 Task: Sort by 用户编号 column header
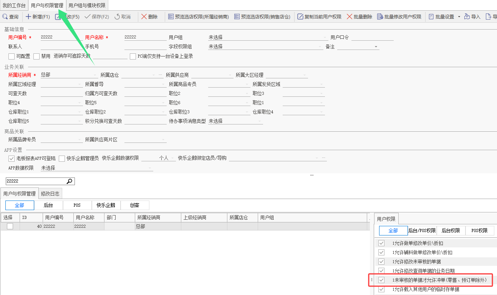pos(58,217)
